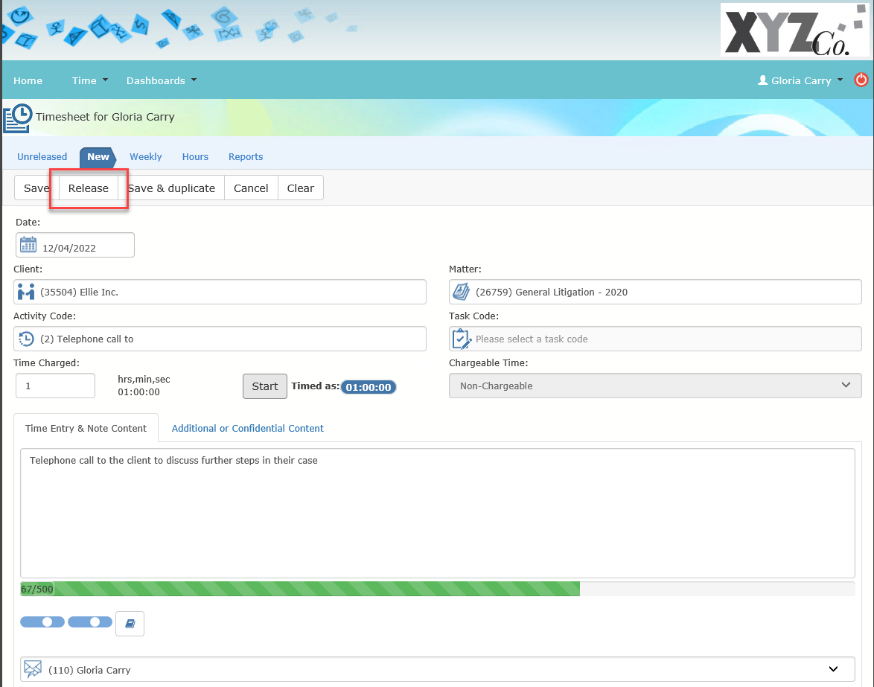
Task: Click the 01:00:00 timed badge
Action: [x=369, y=387]
